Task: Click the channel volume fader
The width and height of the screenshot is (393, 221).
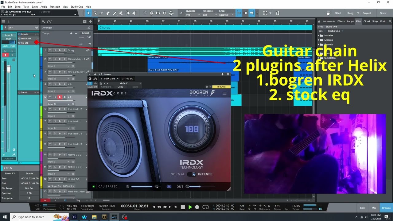Action: pos(9,69)
